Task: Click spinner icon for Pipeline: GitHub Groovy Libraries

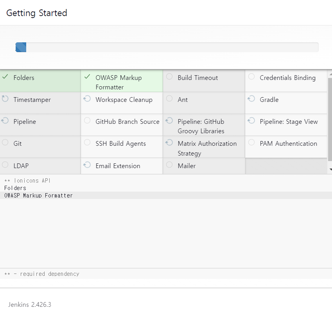Action: 169,121
